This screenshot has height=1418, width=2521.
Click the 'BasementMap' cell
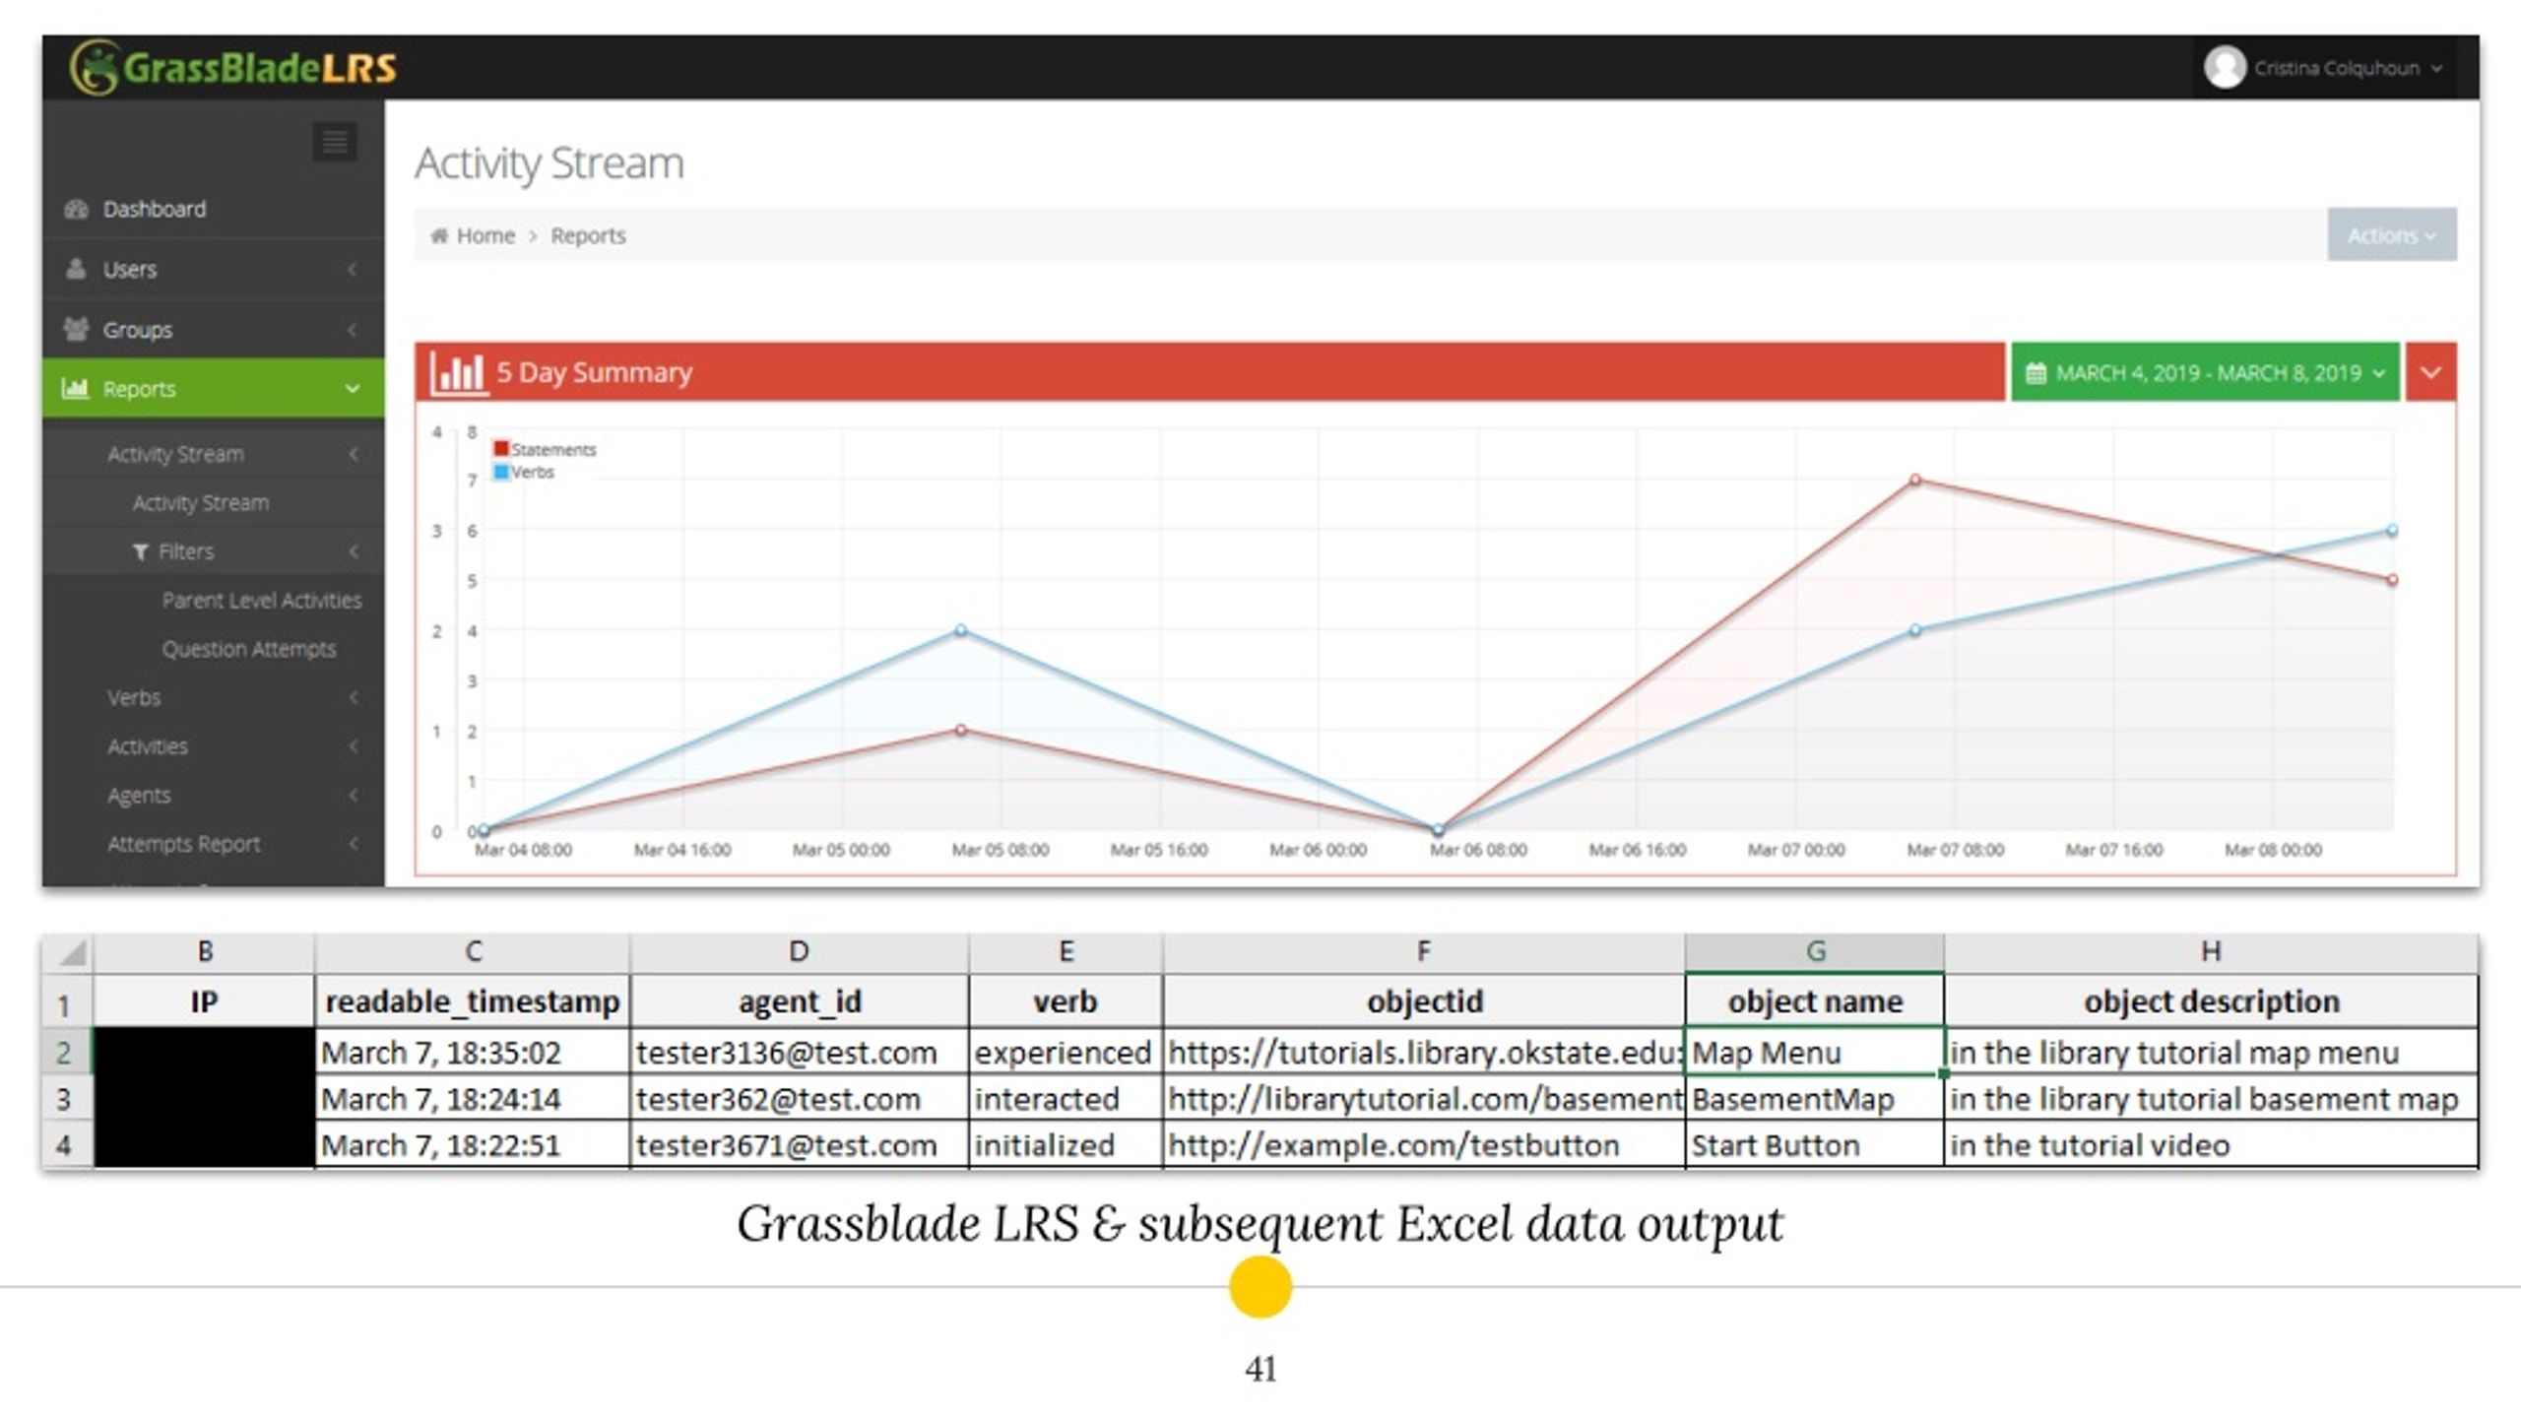coord(1815,1099)
